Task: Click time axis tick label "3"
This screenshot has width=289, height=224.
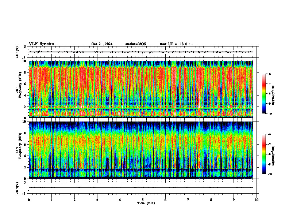Action: 97,200
